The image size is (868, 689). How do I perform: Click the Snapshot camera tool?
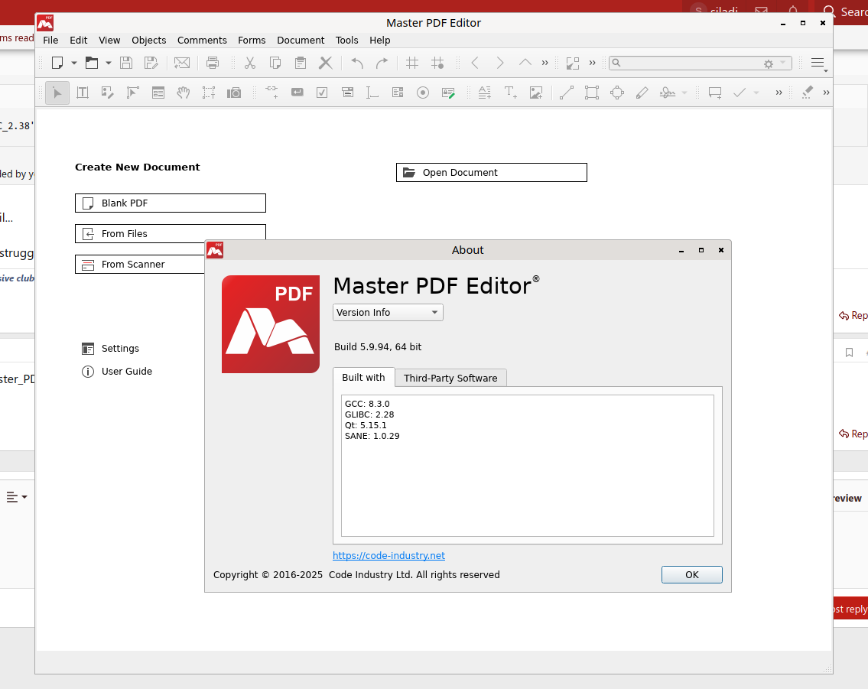click(234, 93)
